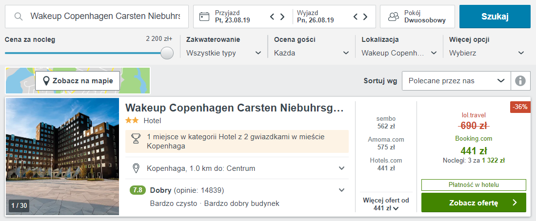Open hotel title Wakeup Copenhagen Carsten Niebuhrsg…
The width and height of the screenshot is (536, 221).
[234, 108]
